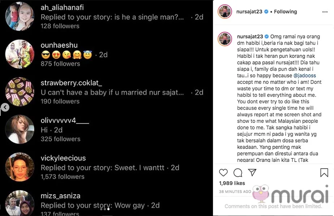334x216 pixels.
Task: Open the @jadooss mention link
Action: (305, 76)
